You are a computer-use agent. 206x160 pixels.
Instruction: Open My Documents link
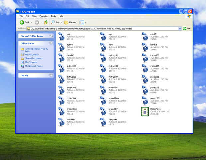pyautogui.click(x=32, y=54)
